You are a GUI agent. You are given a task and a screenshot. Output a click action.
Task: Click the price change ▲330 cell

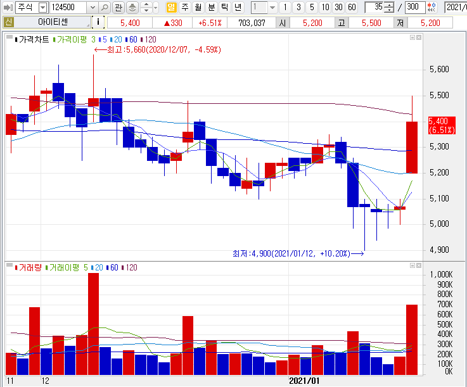coord(172,23)
